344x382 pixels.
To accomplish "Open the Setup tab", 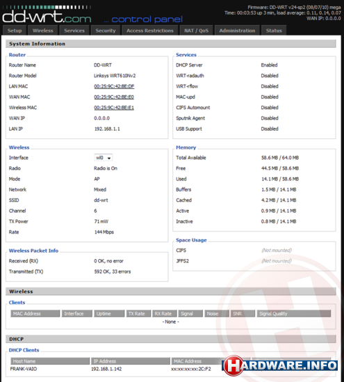I will click(x=15, y=31).
